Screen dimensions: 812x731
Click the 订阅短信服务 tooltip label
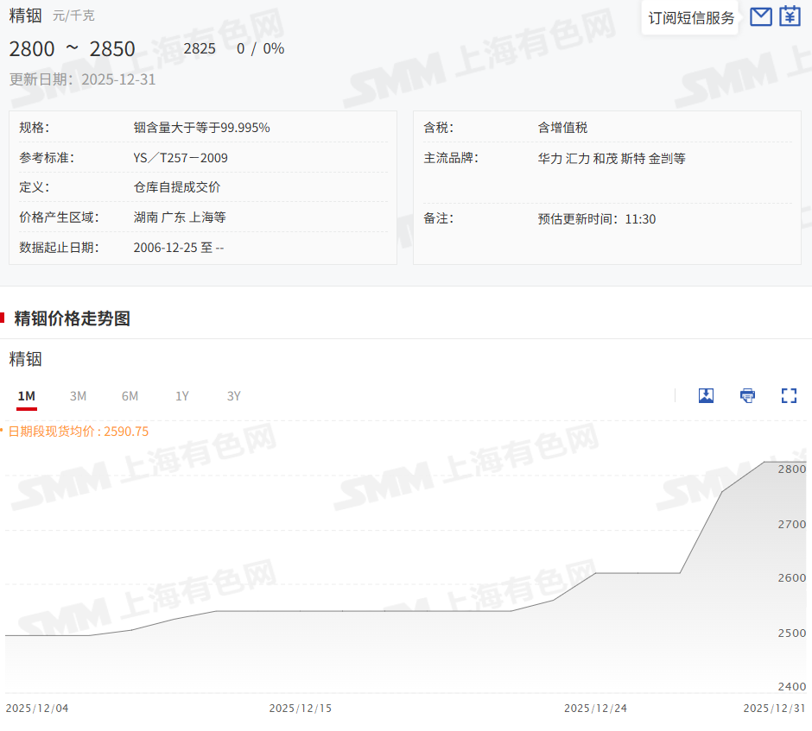tap(691, 18)
